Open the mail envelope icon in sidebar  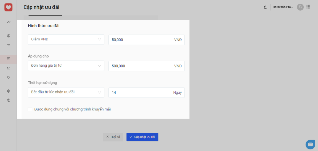[x=8, y=68]
